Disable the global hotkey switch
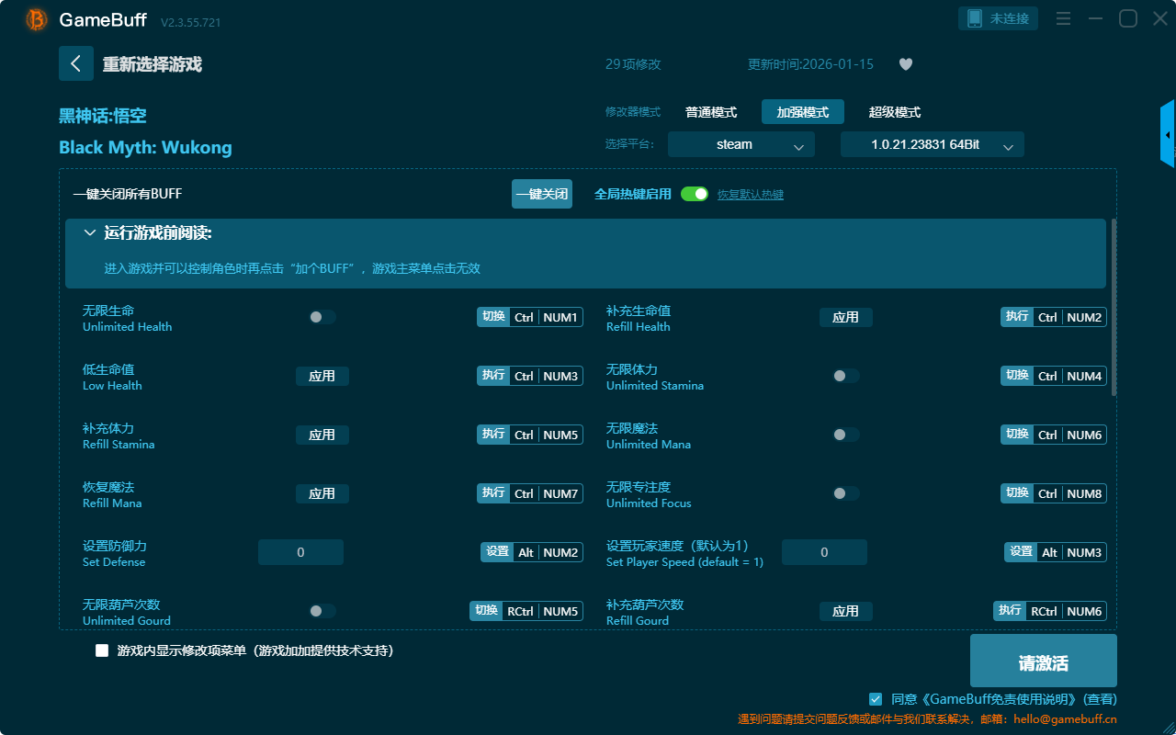 pyautogui.click(x=695, y=194)
